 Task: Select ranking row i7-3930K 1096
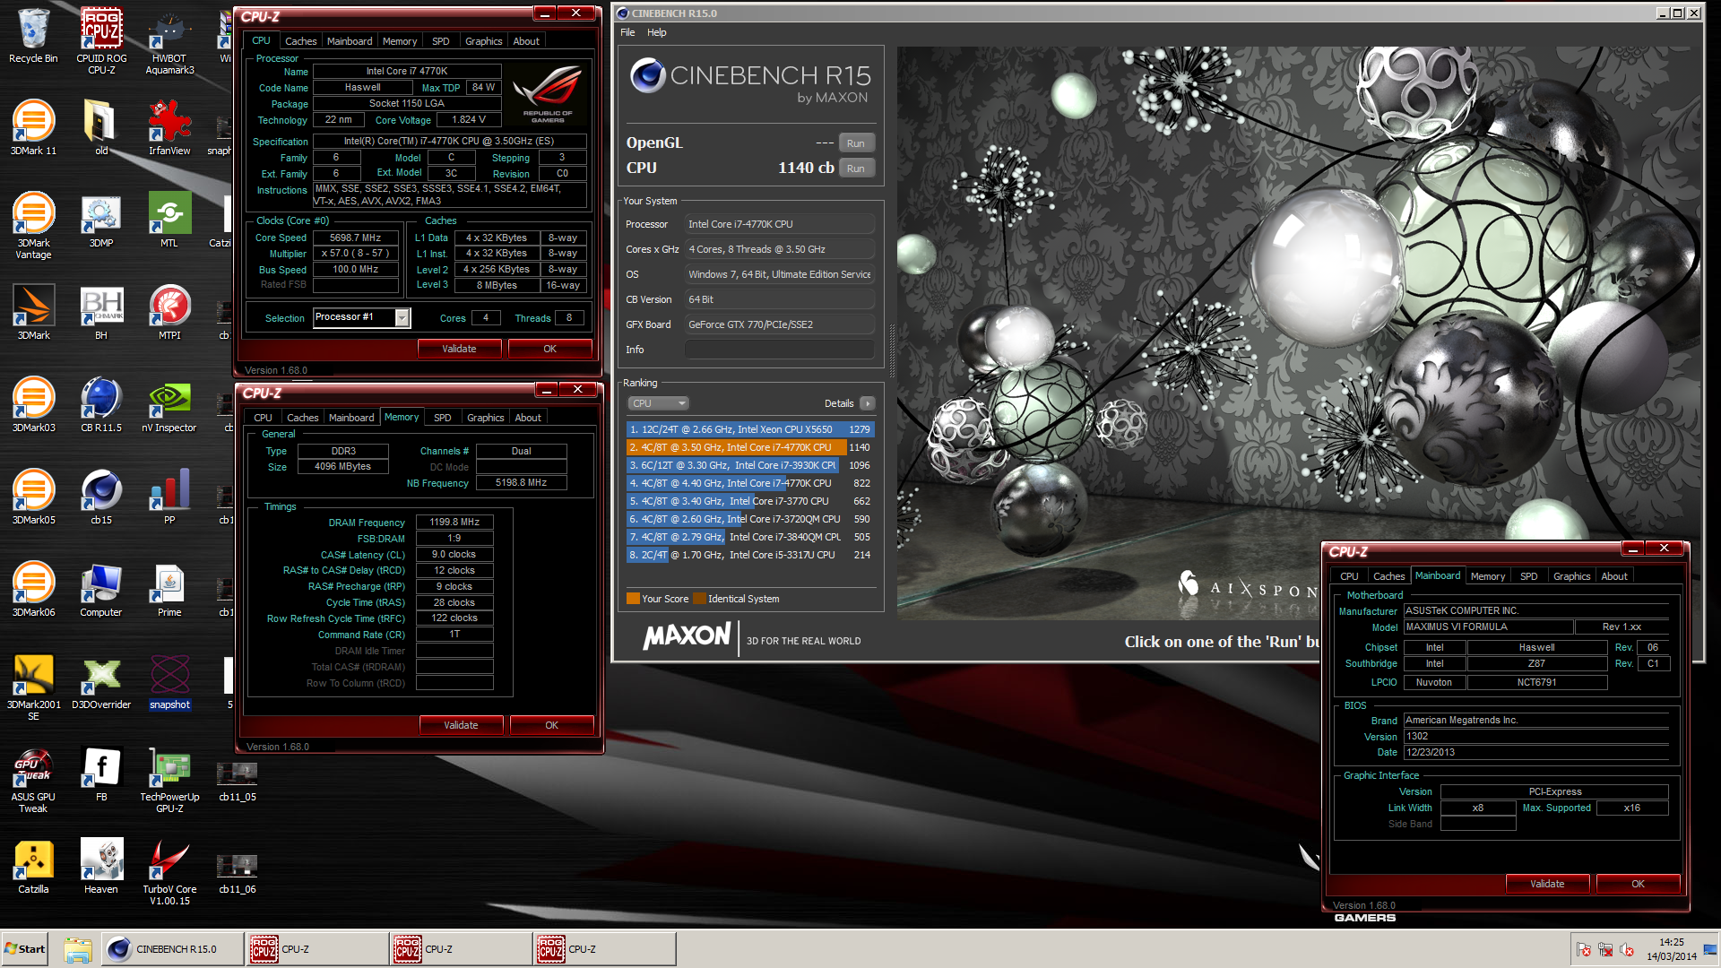coord(749,465)
